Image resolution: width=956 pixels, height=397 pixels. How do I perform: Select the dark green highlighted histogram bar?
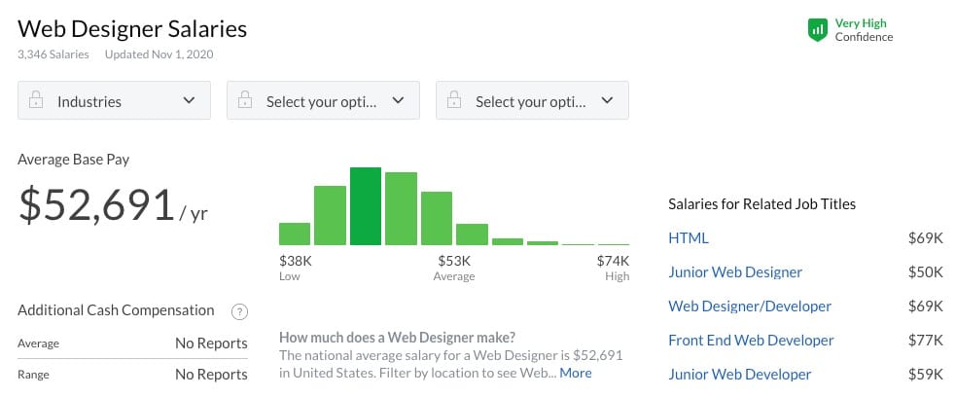click(x=366, y=206)
